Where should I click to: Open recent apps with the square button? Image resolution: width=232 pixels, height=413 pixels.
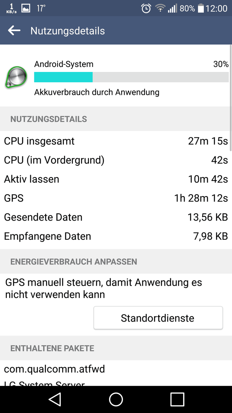177,399
